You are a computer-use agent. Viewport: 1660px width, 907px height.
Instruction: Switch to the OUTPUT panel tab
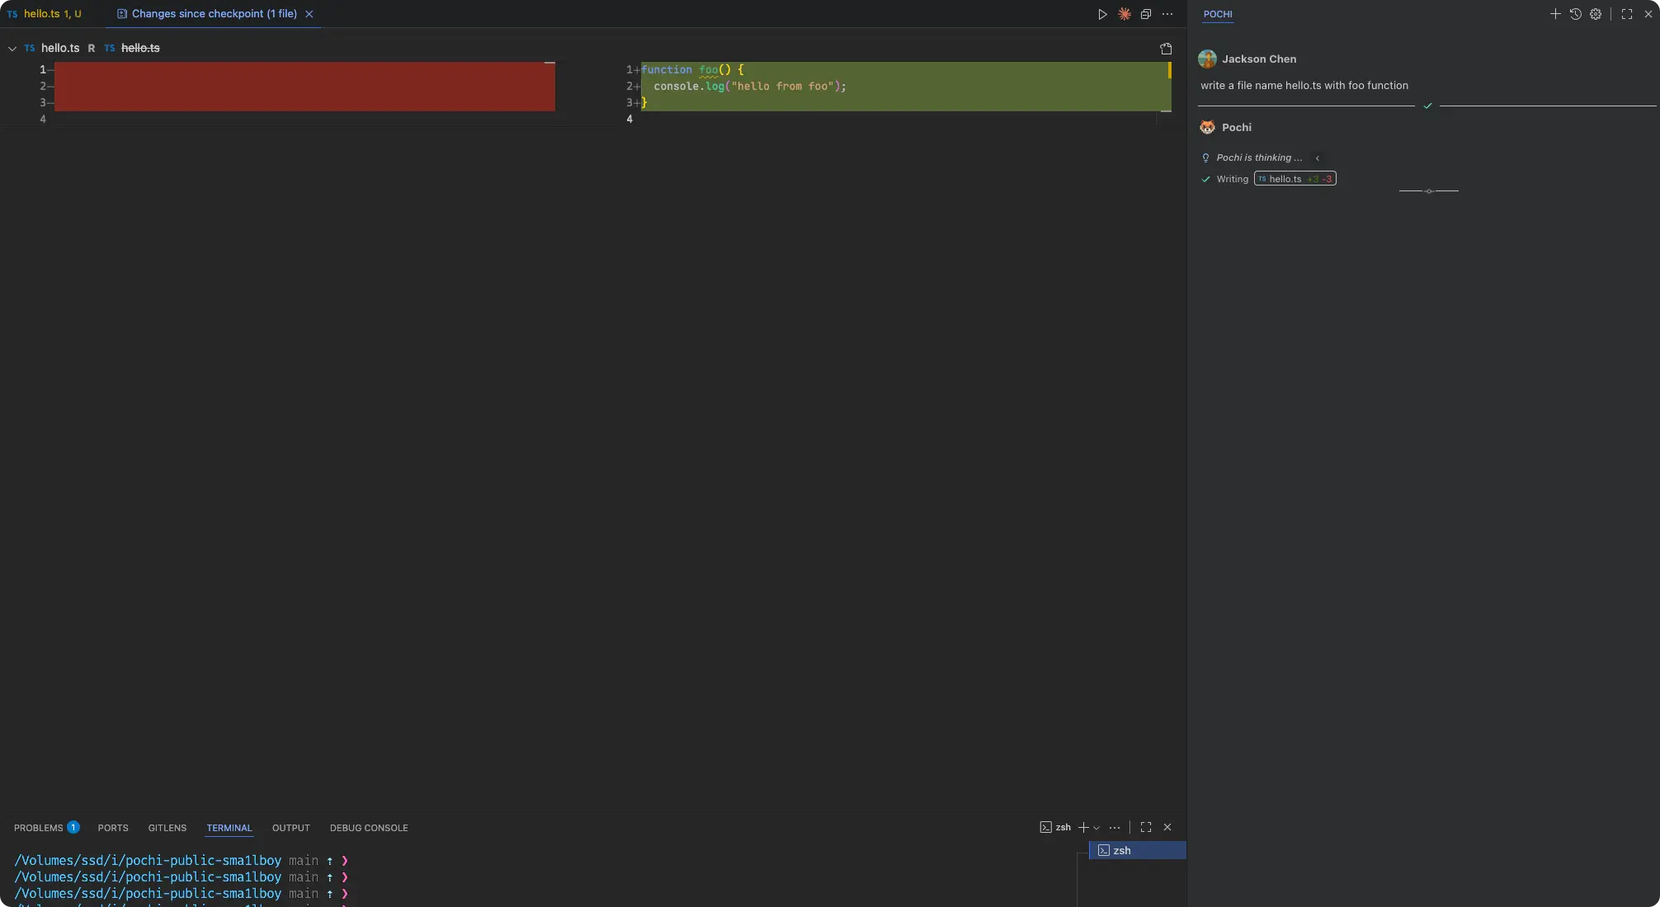(x=290, y=828)
